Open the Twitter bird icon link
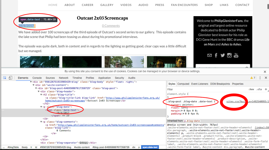This screenshot has height=150, width=269. tap(223, 55)
